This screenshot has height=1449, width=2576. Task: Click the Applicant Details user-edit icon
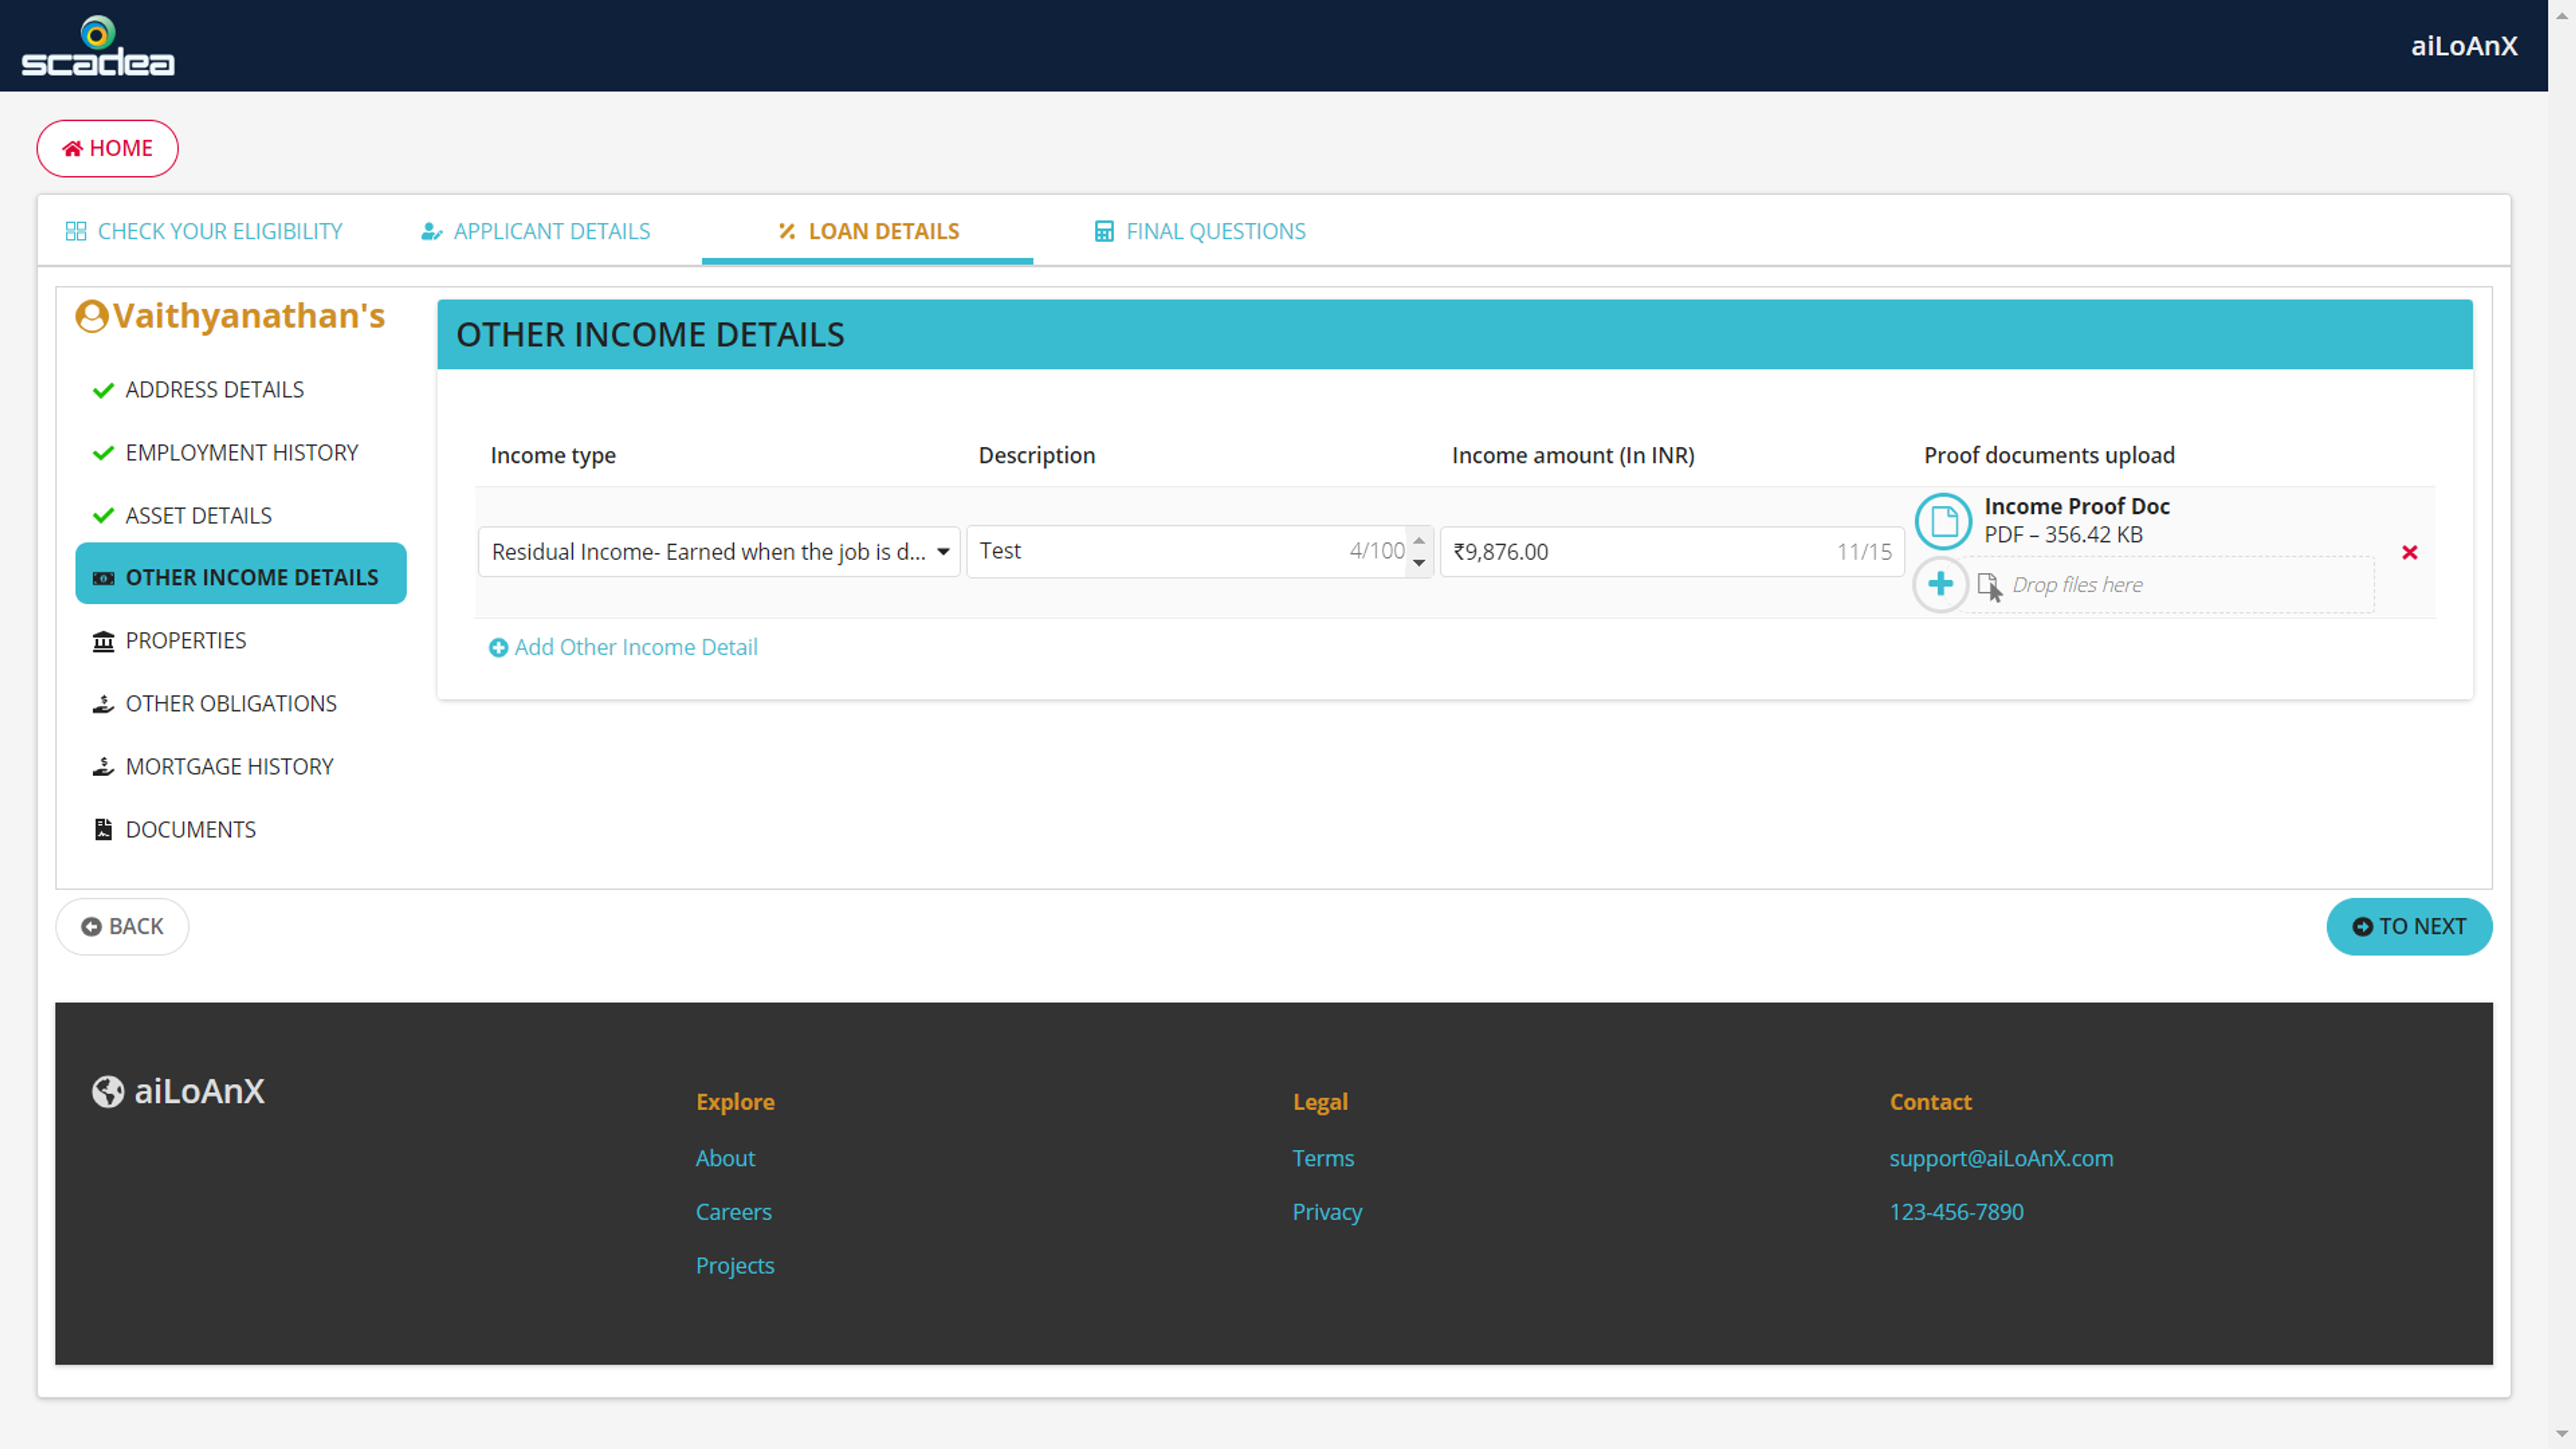[431, 232]
